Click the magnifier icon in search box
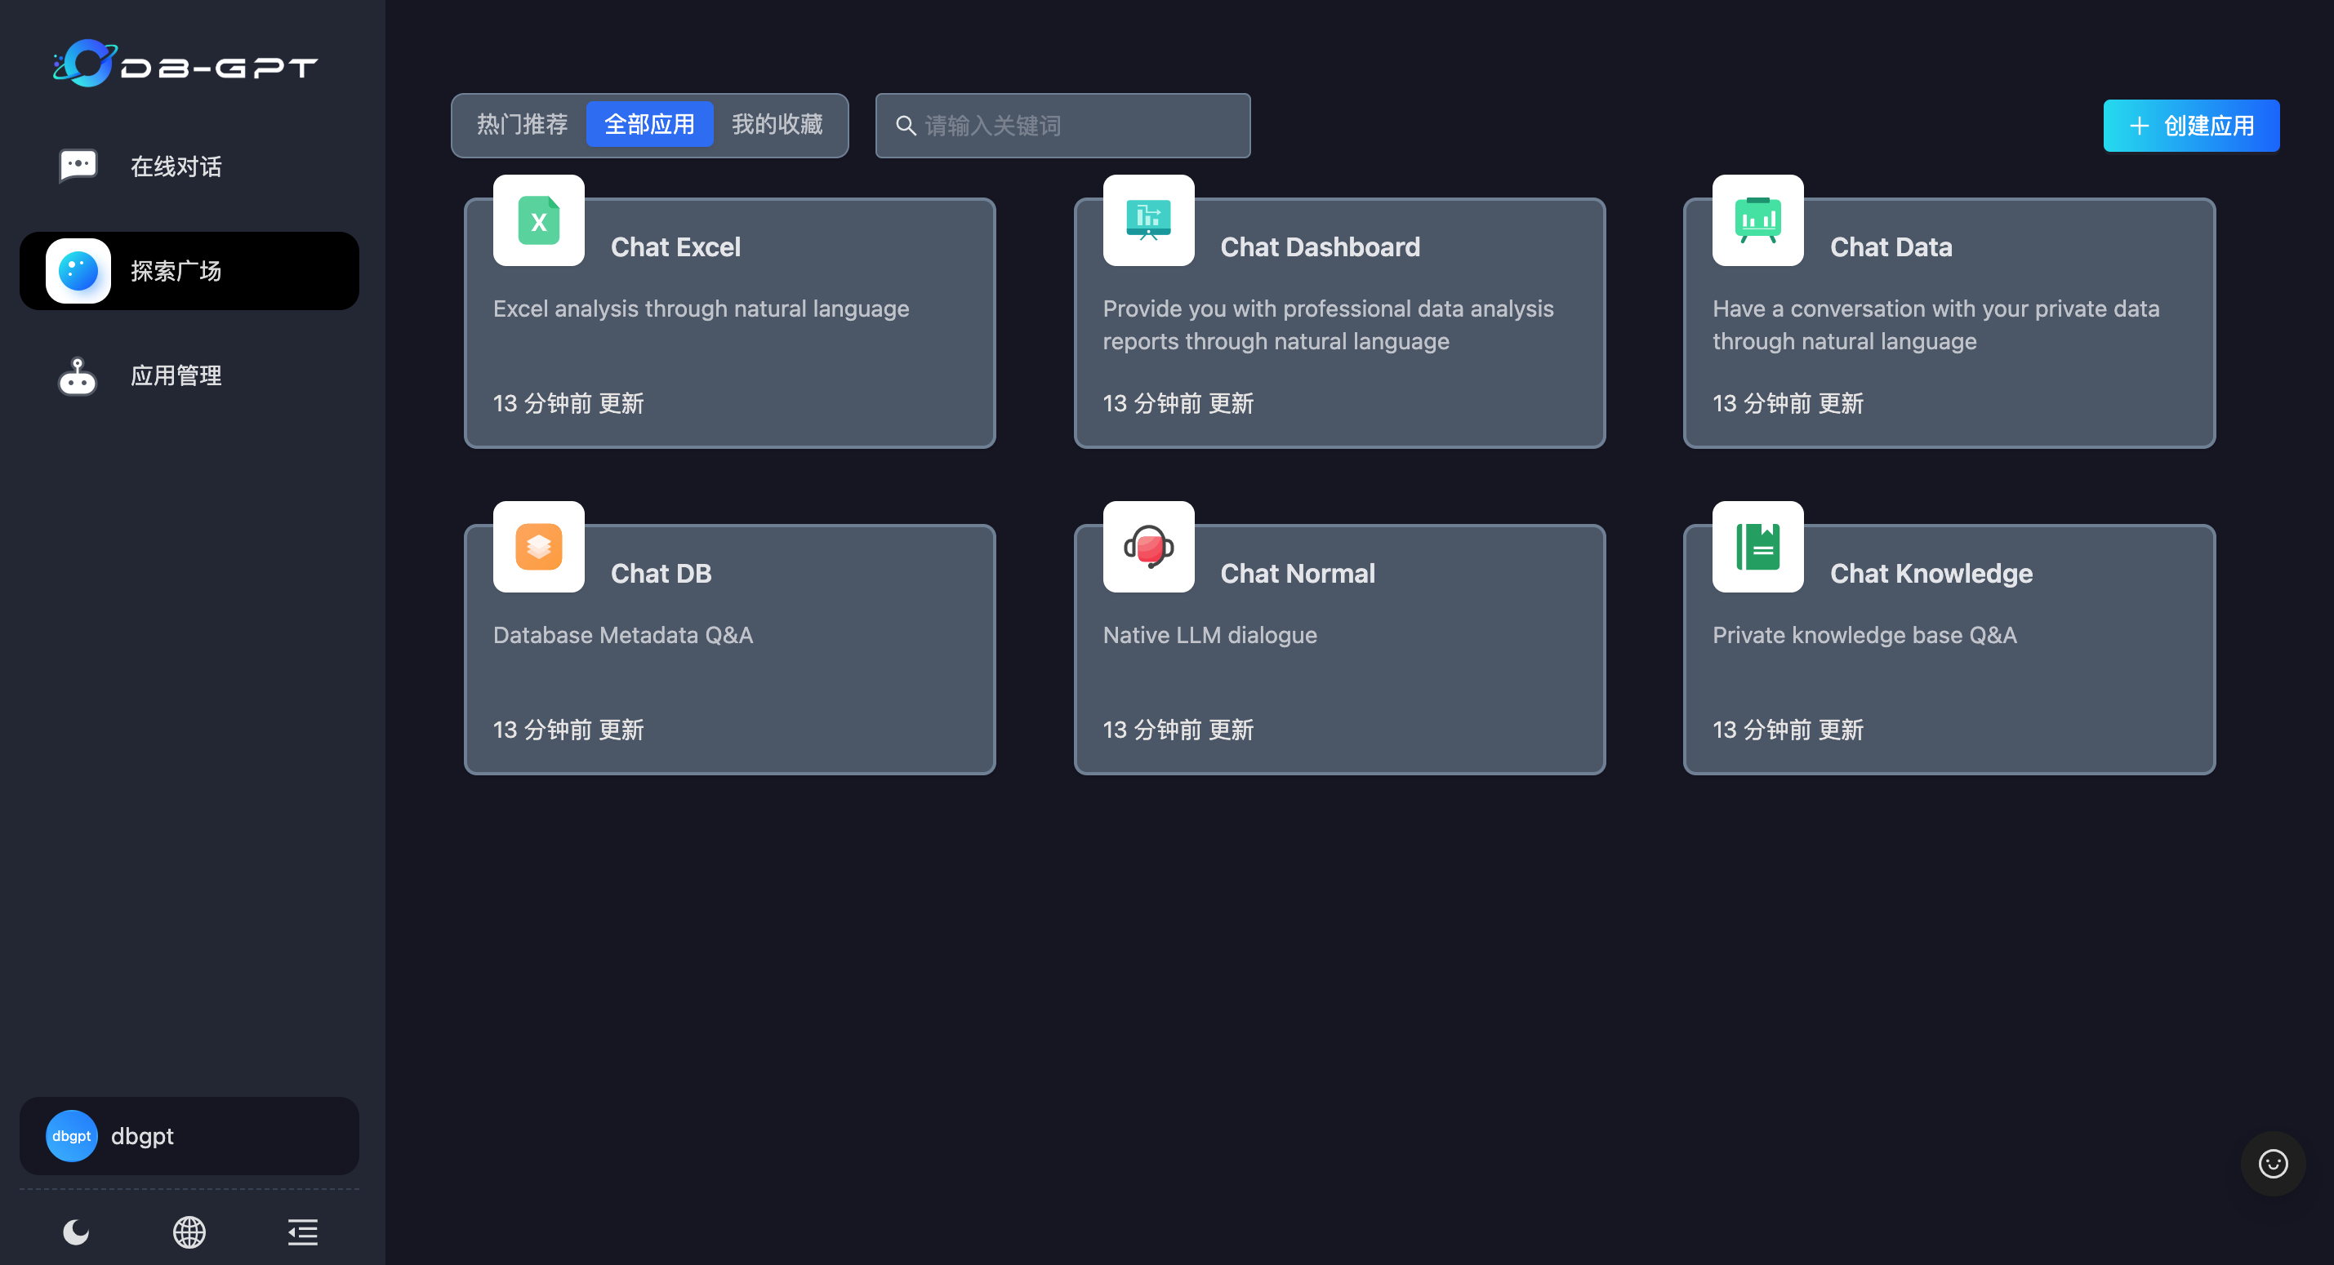Image resolution: width=2334 pixels, height=1265 pixels. click(905, 126)
